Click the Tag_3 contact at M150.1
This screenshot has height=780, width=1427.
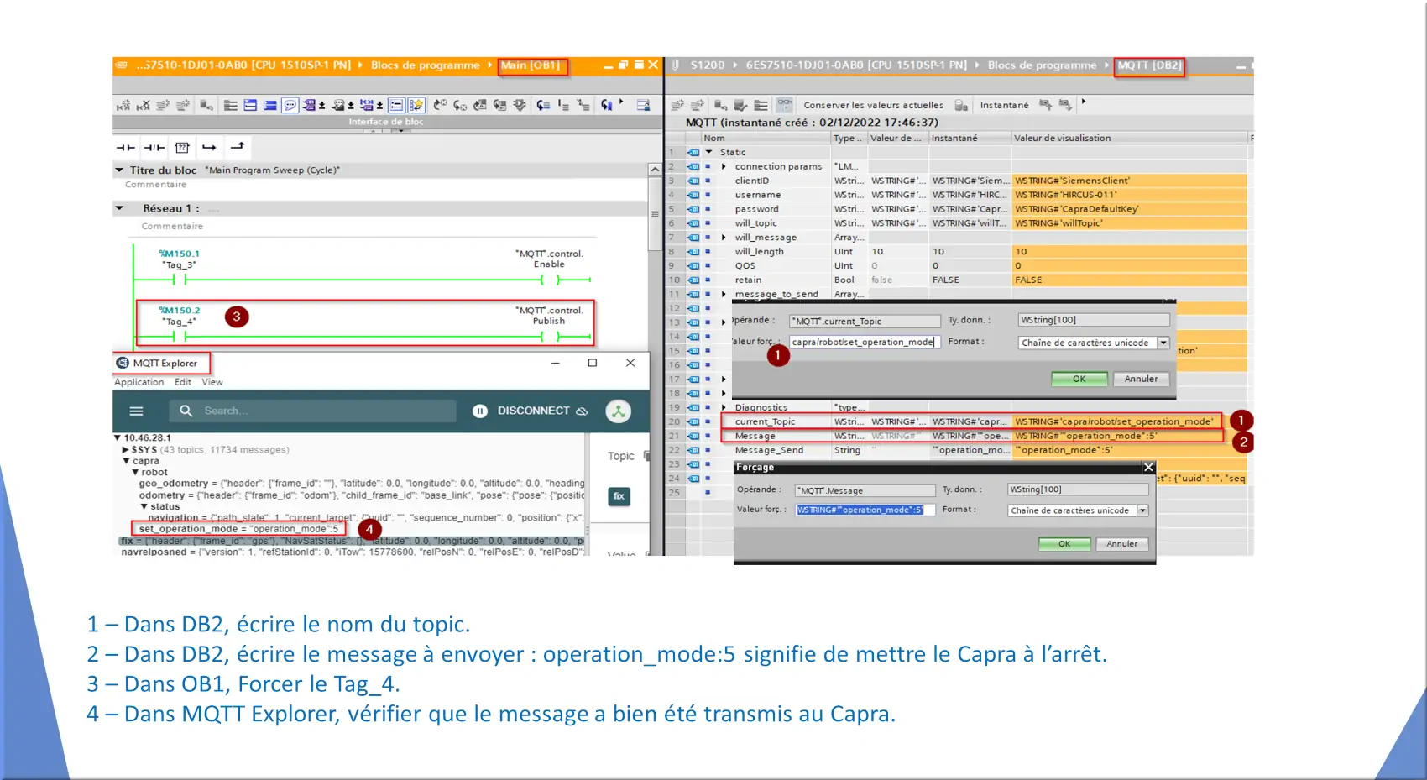[x=180, y=280]
